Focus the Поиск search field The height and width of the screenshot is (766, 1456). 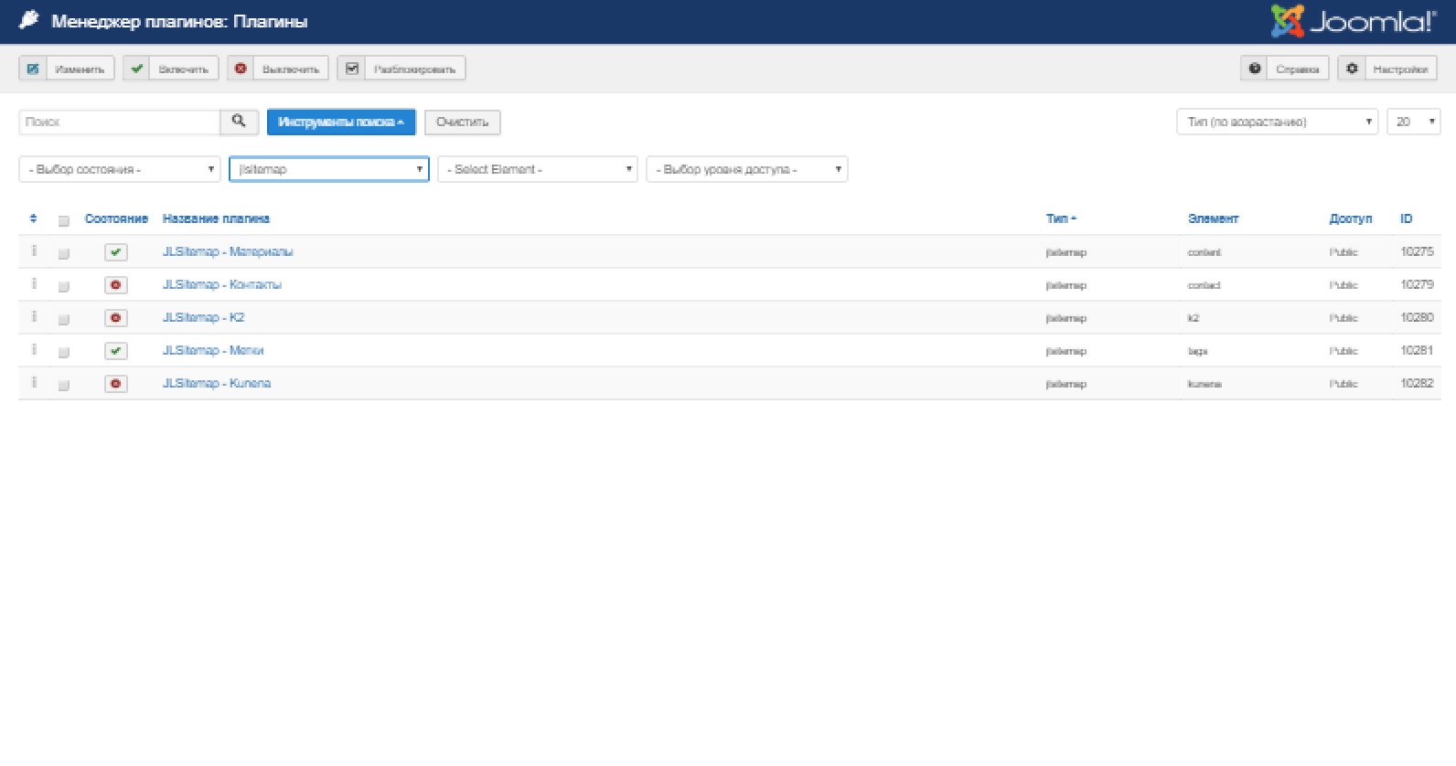point(120,122)
